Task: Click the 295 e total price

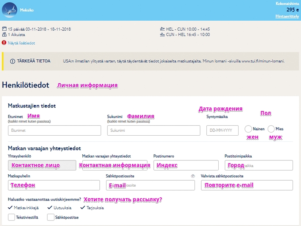Action: point(293,10)
